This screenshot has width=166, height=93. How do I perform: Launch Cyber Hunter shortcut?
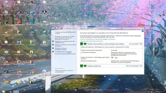(x=19, y=43)
